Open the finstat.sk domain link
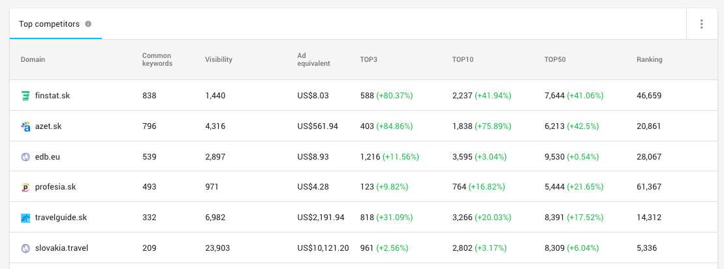724x269 pixels. point(52,96)
